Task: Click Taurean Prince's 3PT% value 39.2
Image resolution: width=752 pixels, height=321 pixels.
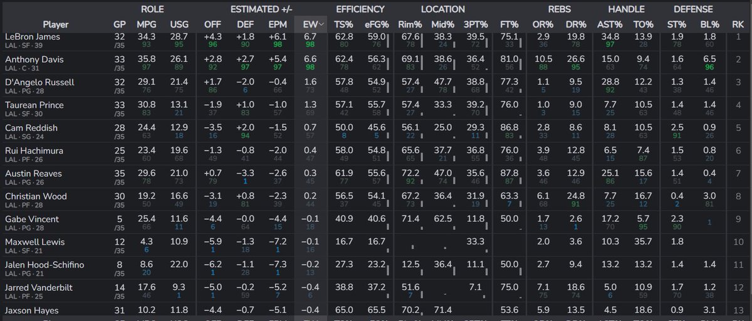Action: (x=476, y=105)
